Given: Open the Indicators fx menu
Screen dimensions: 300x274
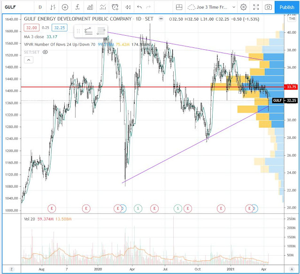Looking at the screenshot, I should click(77, 7).
